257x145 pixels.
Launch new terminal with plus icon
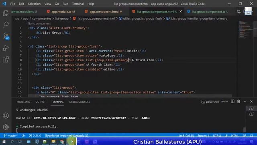tap(223, 101)
